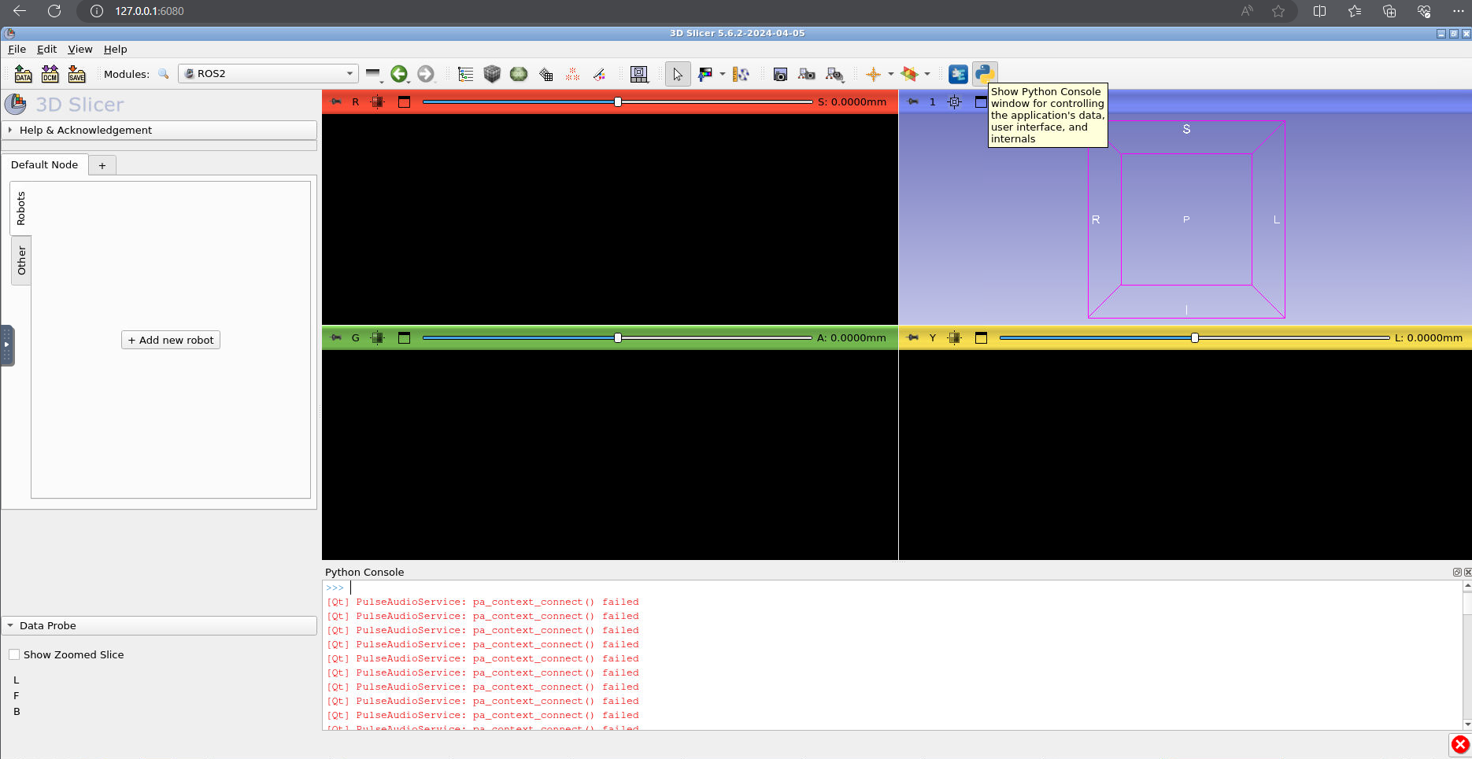Go to next module with gray arrow
Screen dimensions: 1472x759
(426, 74)
